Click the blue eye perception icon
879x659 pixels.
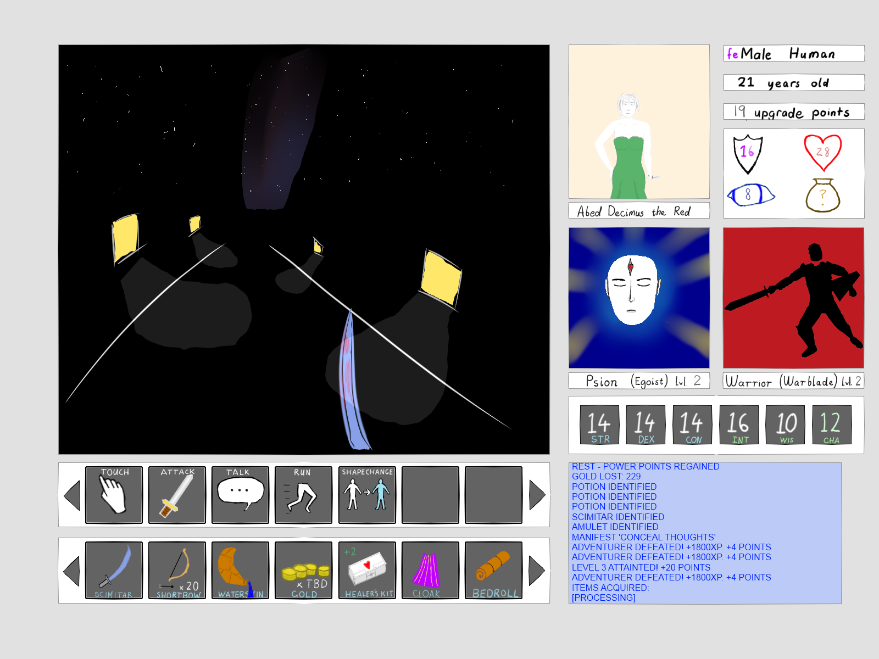pyautogui.click(x=750, y=195)
